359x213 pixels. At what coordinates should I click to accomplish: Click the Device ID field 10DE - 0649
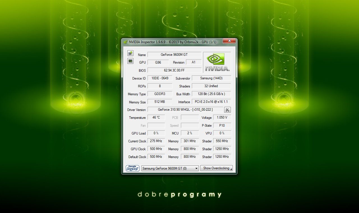pos(160,78)
